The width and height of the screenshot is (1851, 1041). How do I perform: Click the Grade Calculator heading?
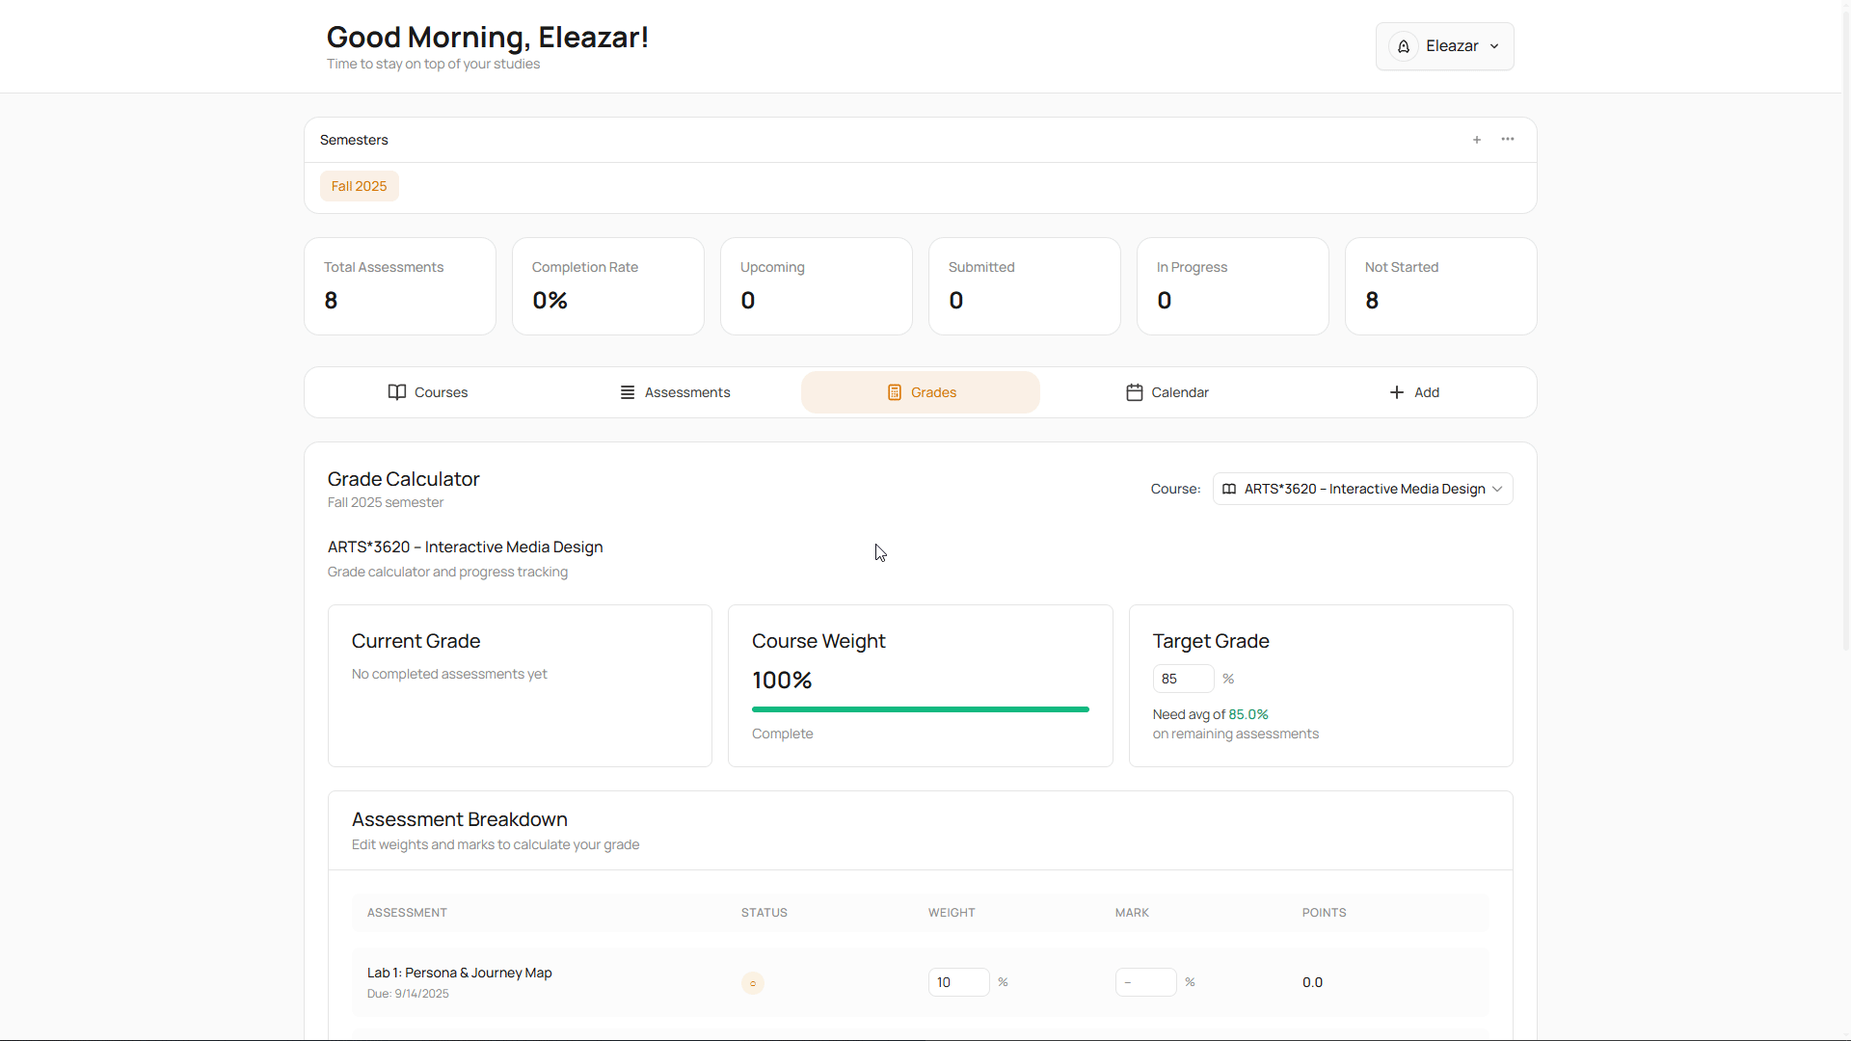point(403,479)
